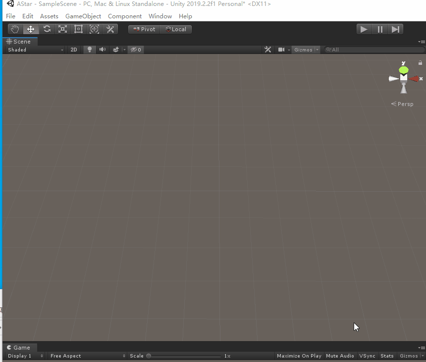
Task: Select the Hand tool in the toolbar
Action: [x=14, y=29]
